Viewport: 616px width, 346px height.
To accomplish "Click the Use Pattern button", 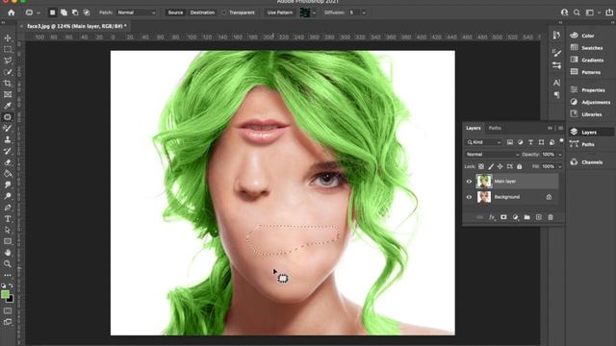I will [x=280, y=12].
